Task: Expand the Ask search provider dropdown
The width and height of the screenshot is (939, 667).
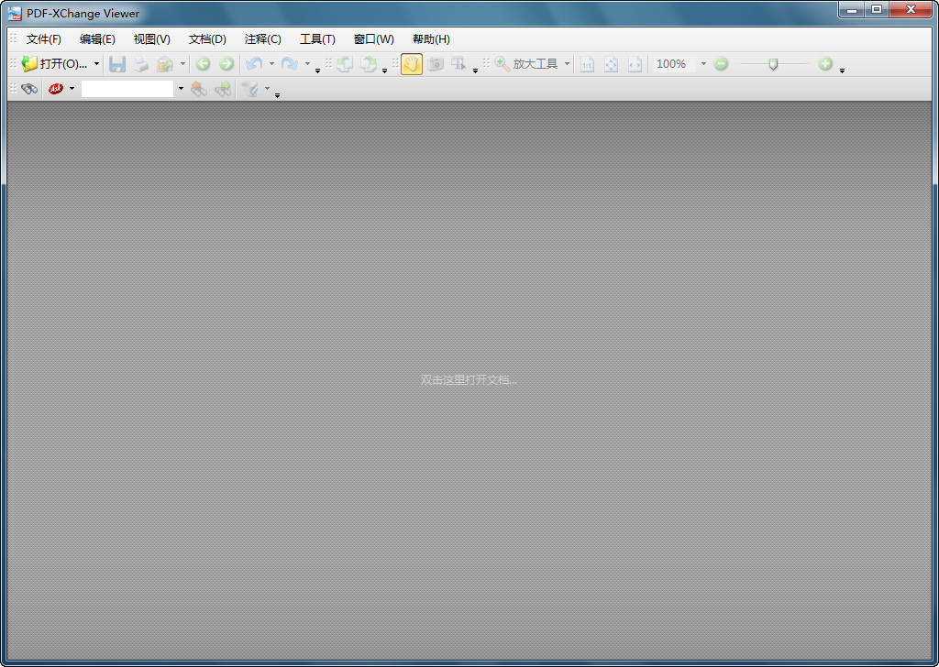Action: 72,89
